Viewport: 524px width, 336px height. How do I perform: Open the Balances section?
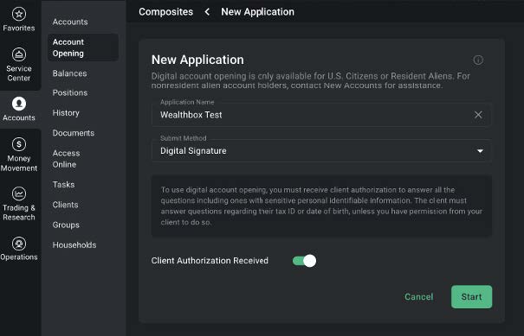tap(69, 73)
